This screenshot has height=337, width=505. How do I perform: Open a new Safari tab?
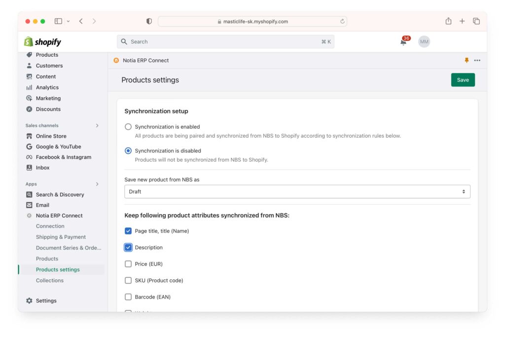(462, 21)
